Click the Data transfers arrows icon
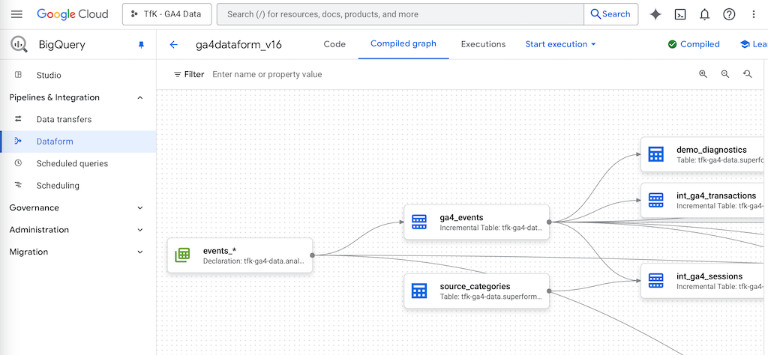Viewport: 768px width, 355px height. (19, 119)
